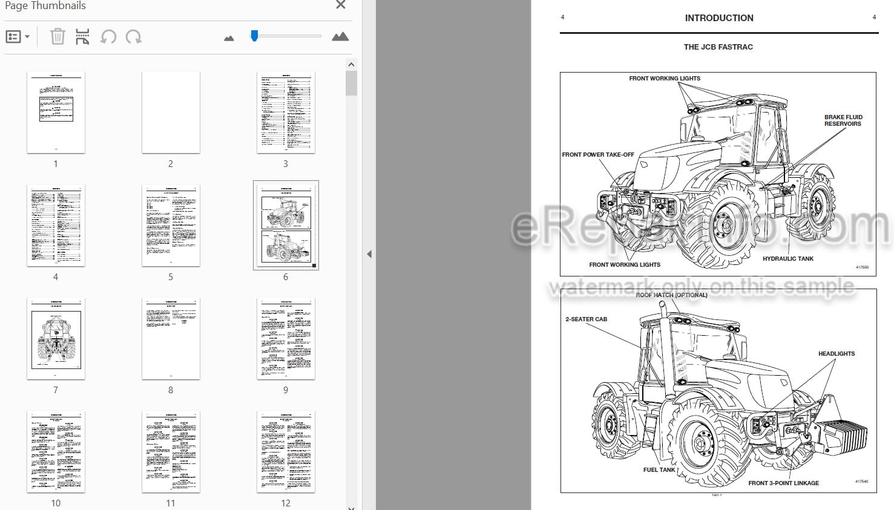Click 'THE JCB FASTRAC' subtitle

[718, 47]
